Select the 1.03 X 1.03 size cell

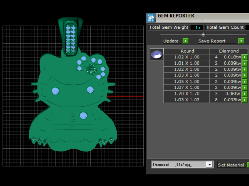coord(187,100)
